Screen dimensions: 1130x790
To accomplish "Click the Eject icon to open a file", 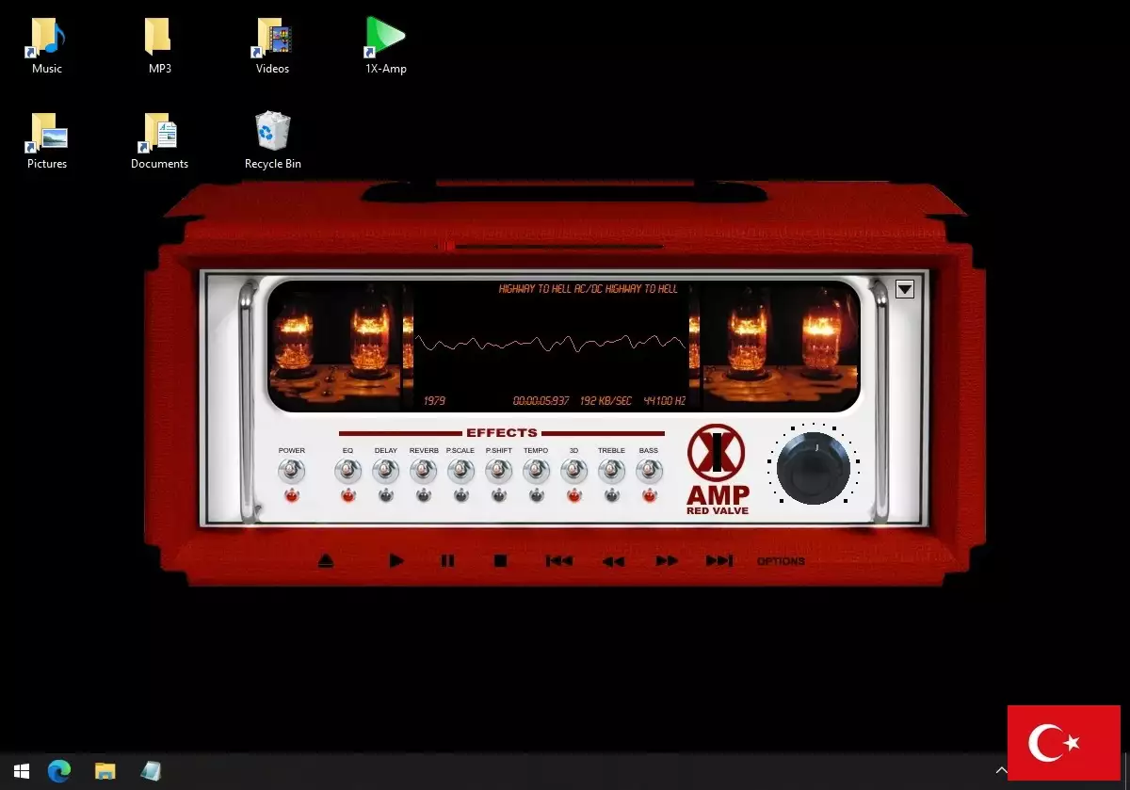I will [326, 561].
